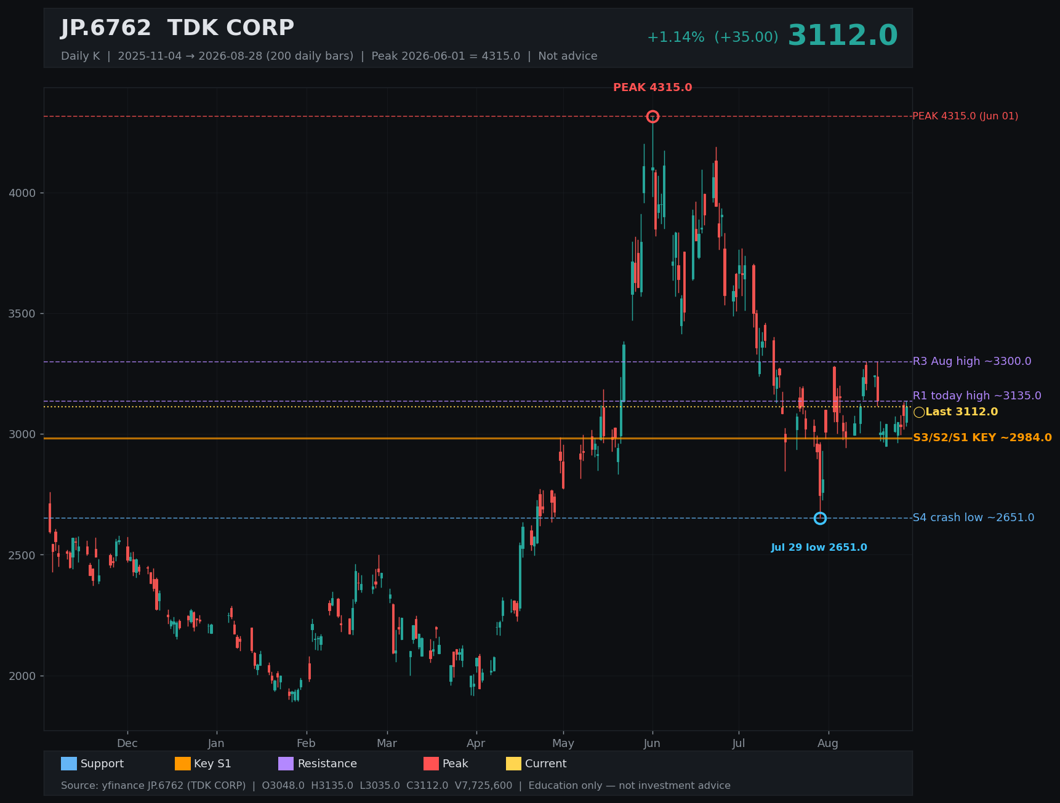Click the +1.14% (+35.00) change text

(x=712, y=38)
